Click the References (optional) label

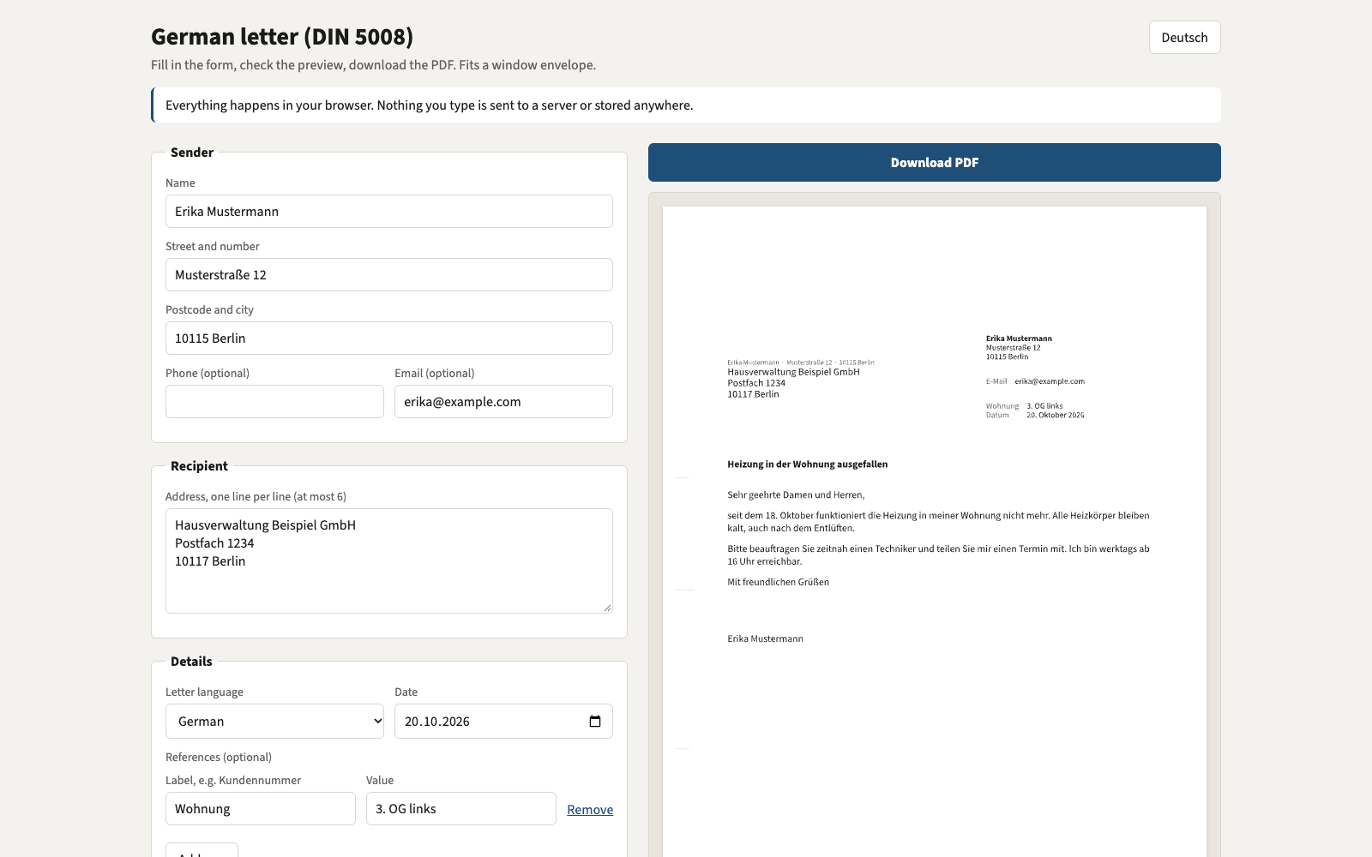(x=219, y=758)
